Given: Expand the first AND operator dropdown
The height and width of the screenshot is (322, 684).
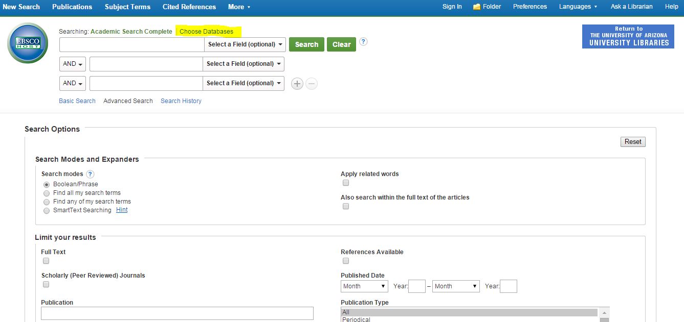Looking at the screenshot, I should coord(73,64).
